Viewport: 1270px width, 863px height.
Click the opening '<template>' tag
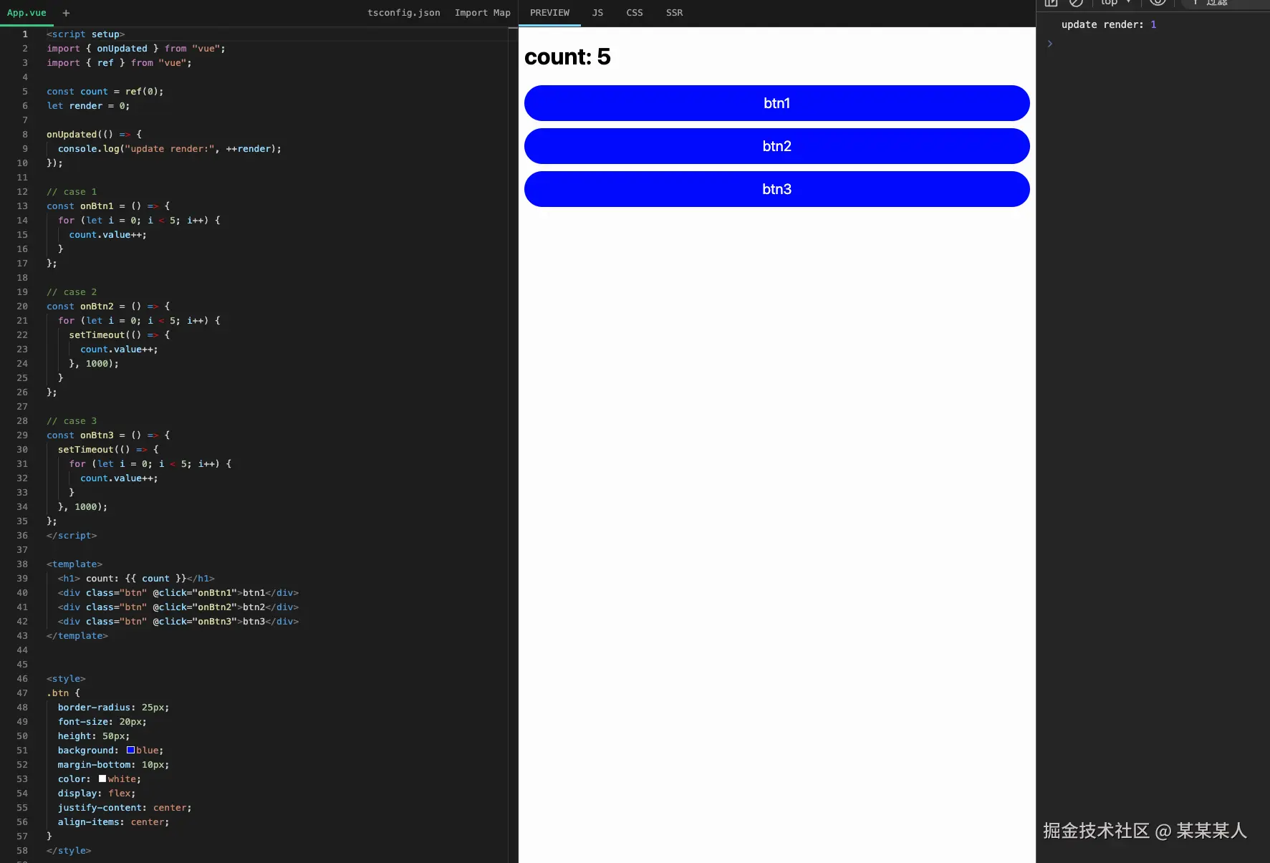coord(74,564)
